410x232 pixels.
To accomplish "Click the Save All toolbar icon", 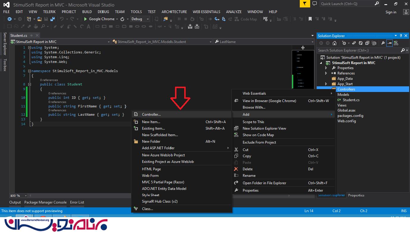I will (52, 19).
